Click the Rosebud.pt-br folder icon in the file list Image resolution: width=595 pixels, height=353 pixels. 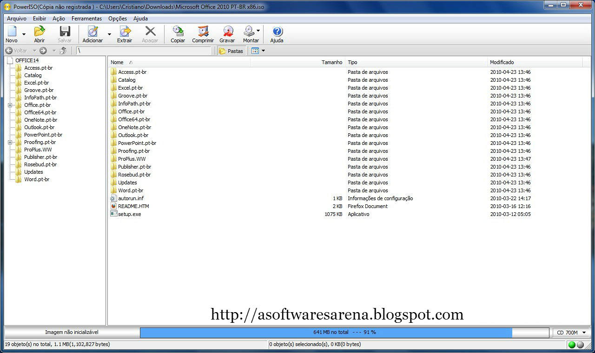(114, 175)
